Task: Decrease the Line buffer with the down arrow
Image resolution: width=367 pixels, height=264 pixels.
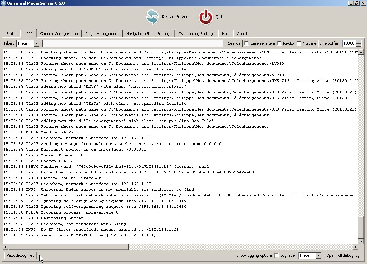Action: pyautogui.click(x=358, y=45)
